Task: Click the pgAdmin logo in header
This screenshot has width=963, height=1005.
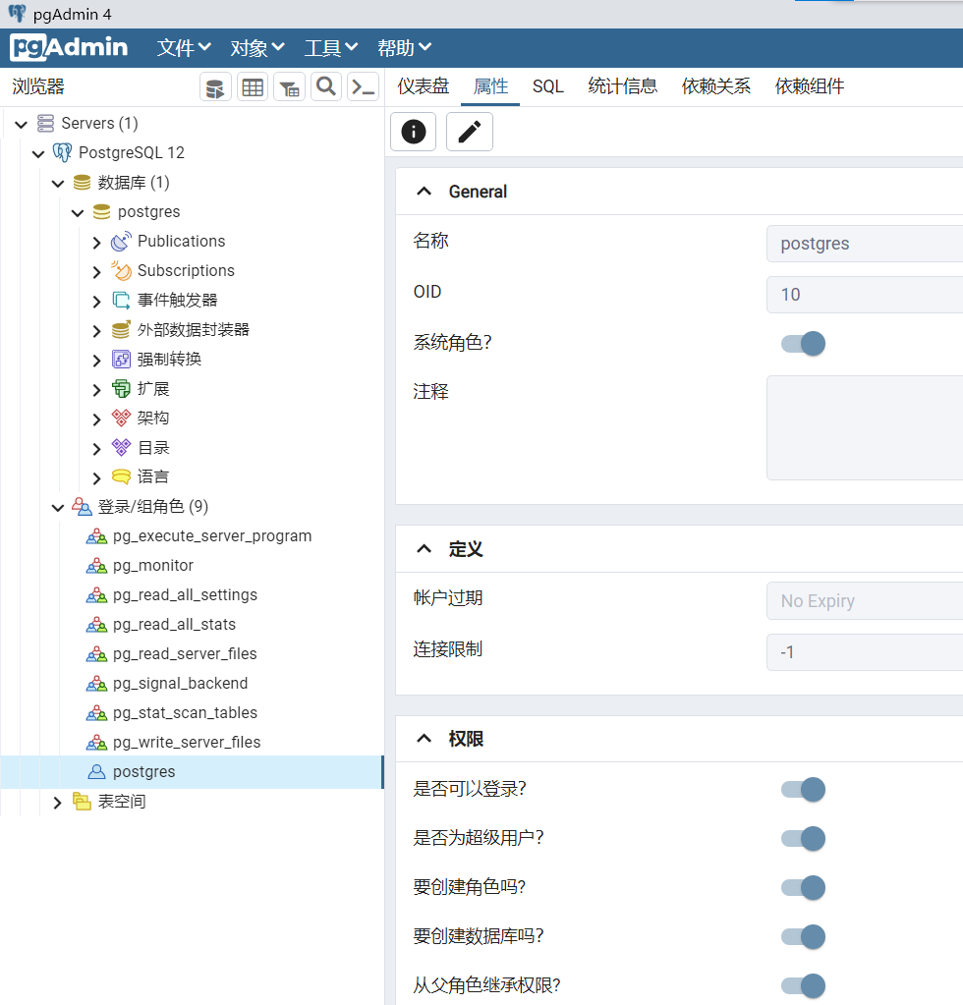Action: click(69, 47)
